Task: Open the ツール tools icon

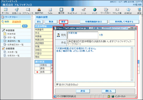Action: coord(83,10)
